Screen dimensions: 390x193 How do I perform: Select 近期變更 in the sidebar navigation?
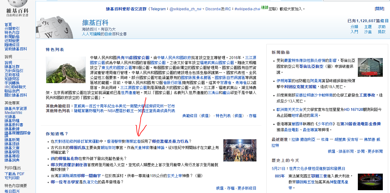12,41
